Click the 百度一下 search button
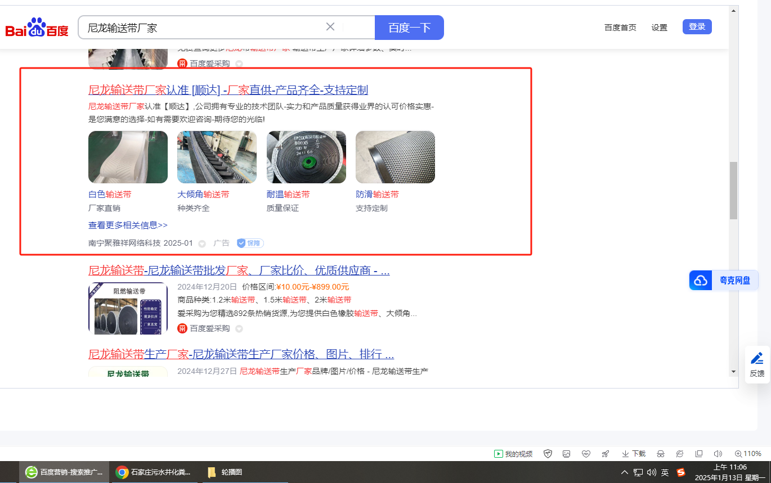Image resolution: width=771 pixels, height=483 pixels. [409, 28]
